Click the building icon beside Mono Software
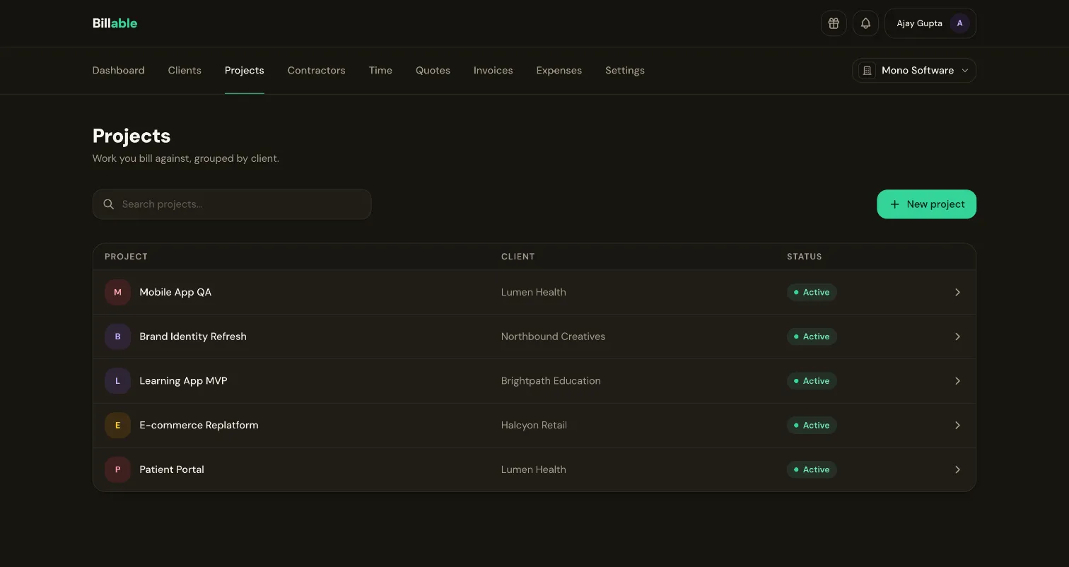1069x567 pixels. 867,71
